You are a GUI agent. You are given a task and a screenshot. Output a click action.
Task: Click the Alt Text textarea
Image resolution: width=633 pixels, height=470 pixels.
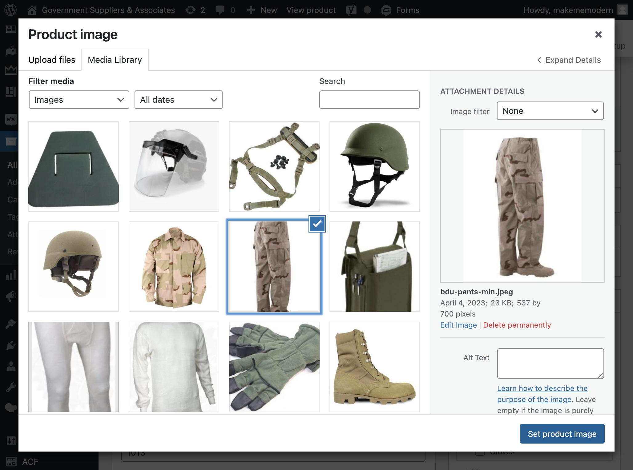pos(550,364)
